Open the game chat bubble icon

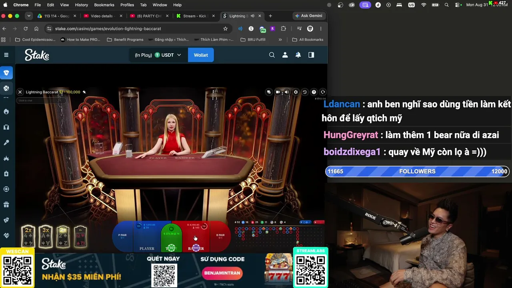point(269,92)
